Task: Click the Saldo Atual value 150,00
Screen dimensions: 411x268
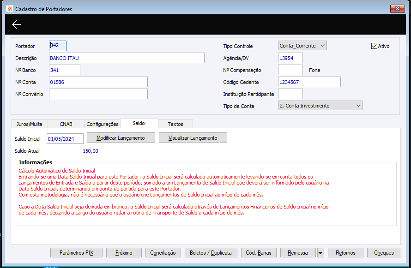Action: click(91, 151)
